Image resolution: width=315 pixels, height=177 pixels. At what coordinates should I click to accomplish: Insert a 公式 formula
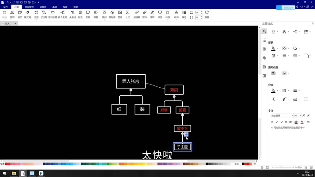pyautogui.click(x=128, y=15)
